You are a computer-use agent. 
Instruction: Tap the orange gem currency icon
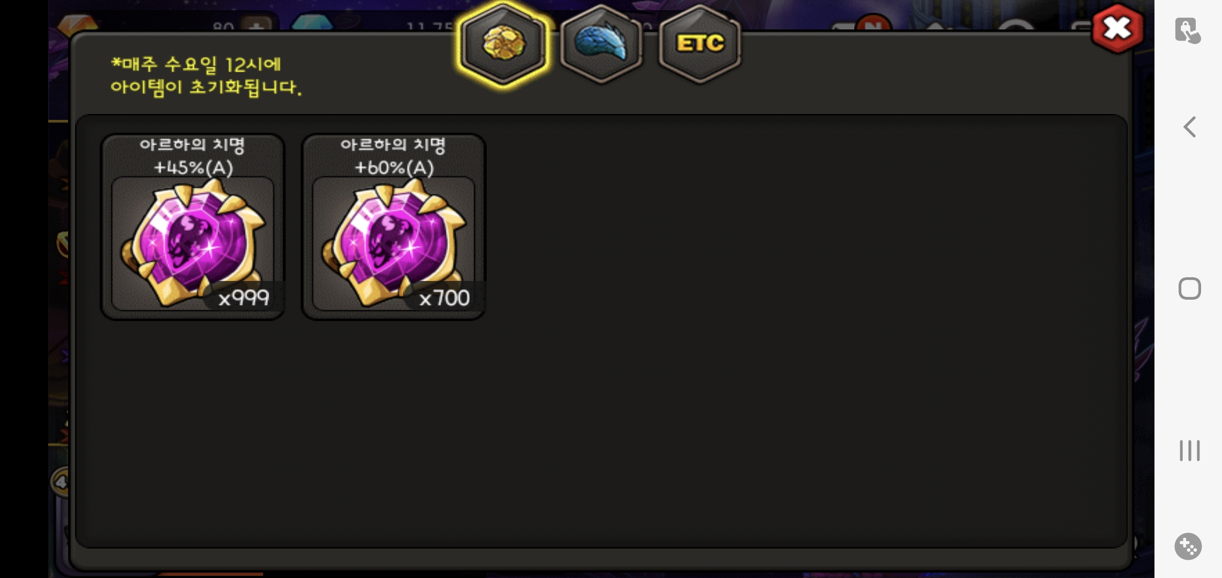point(78,24)
